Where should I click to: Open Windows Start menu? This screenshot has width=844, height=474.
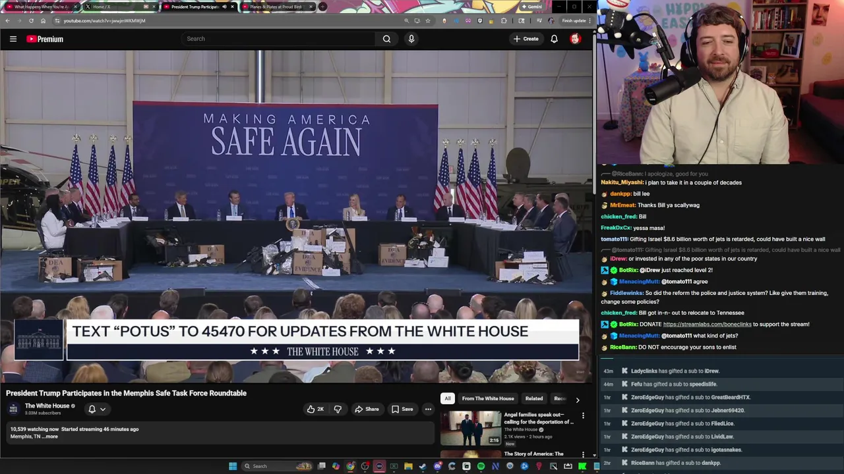click(233, 466)
